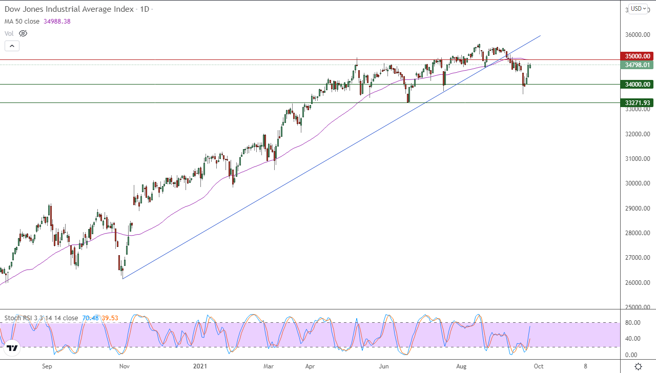Screen dimensions: 656x373
Task: Click the green 34000.00 price label
Action: tap(637, 85)
